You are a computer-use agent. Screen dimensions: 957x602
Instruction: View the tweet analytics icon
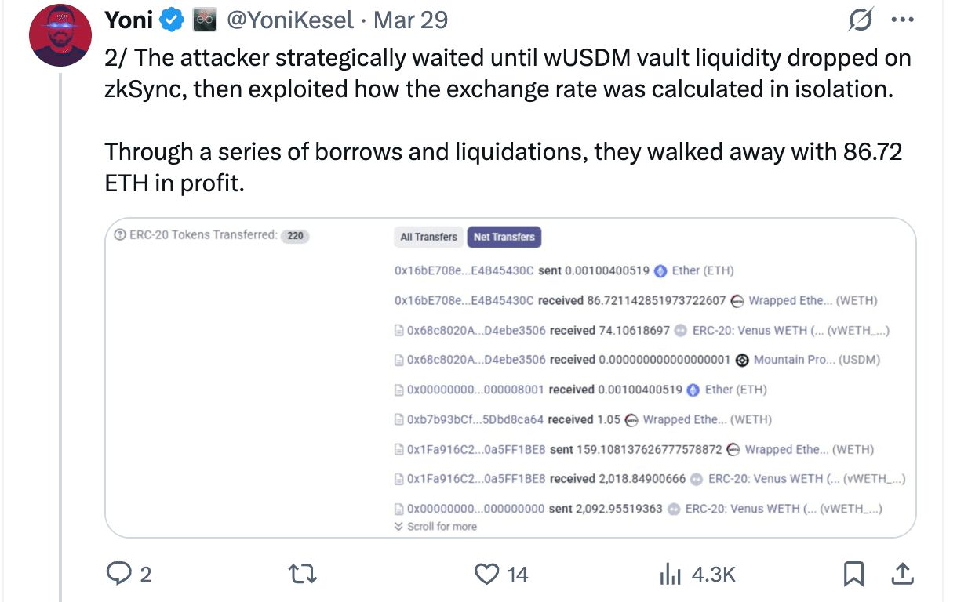click(x=670, y=575)
